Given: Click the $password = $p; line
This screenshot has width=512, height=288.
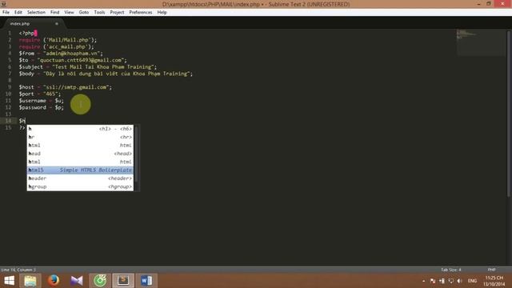Looking at the screenshot, I should pos(41,107).
